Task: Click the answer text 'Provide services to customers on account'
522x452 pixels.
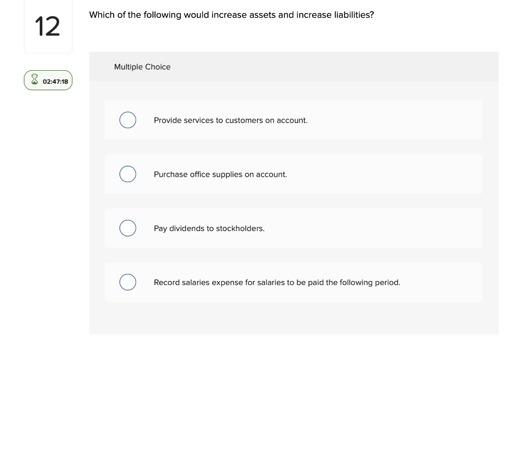Action: pyautogui.click(x=230, y=120)
